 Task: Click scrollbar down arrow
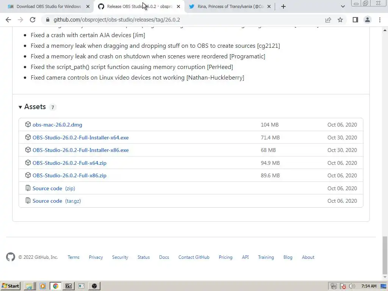385,277
